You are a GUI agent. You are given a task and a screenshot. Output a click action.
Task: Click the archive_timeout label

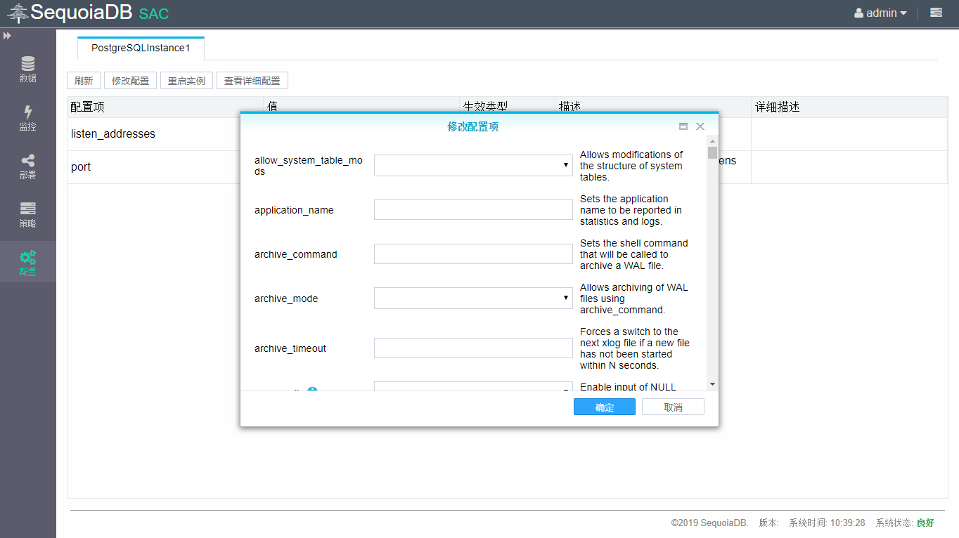(x=290, y=348)
